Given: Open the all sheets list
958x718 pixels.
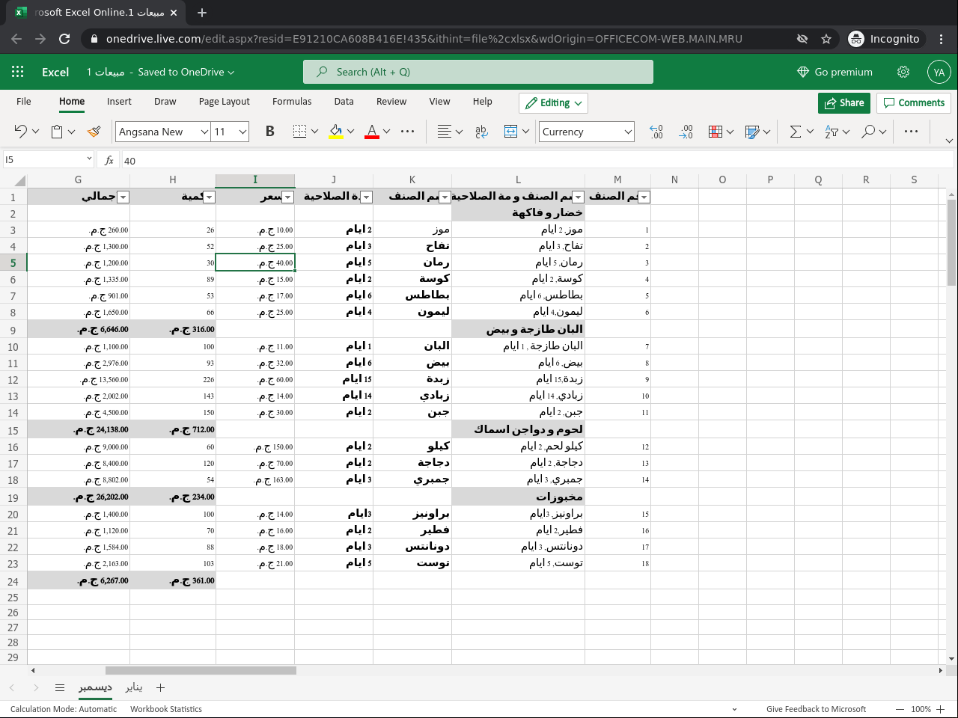Looking at the screenshot, I should pos(60,687).
